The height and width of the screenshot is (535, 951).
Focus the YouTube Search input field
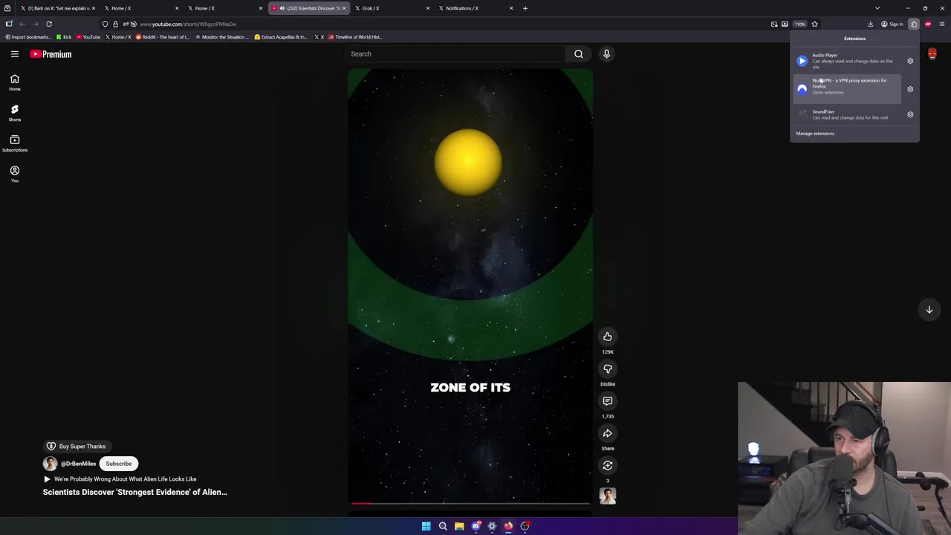455,53
